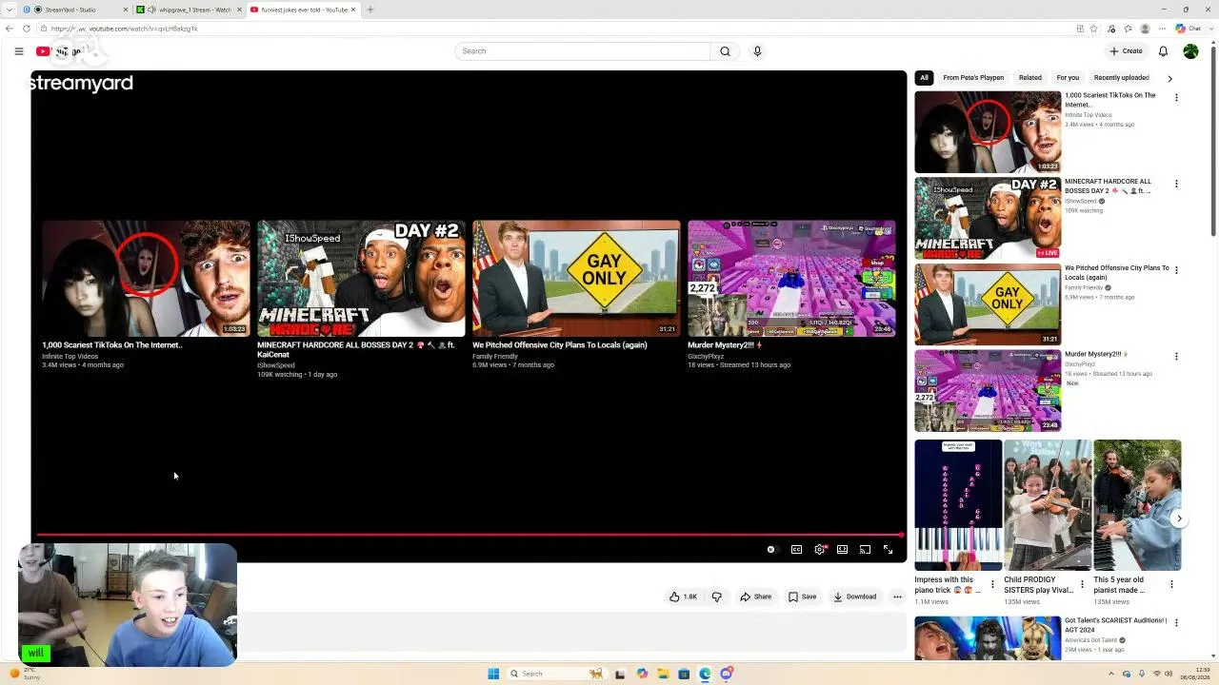Open the browser Copilot Chat button
Screen dimensions: 1219x685
1188,29
